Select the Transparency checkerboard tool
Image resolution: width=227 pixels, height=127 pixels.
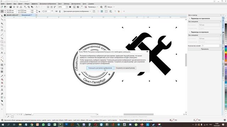coord(2,72)
